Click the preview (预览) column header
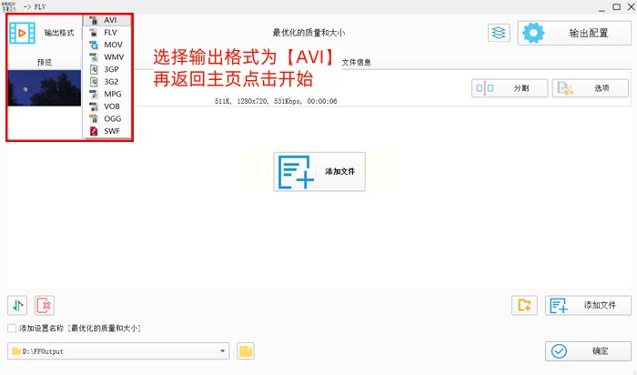Screen dimensions: 637x375 coord(45,62)
